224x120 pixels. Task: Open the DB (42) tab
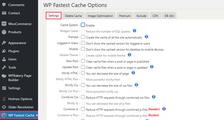[x=169, y=16]
